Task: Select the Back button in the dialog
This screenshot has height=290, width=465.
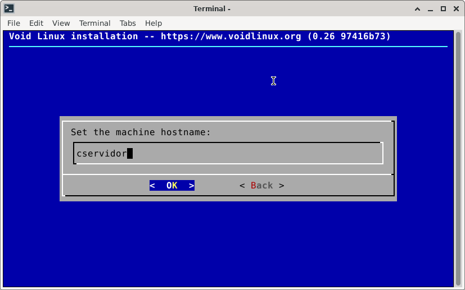Action: coord(261,185)
